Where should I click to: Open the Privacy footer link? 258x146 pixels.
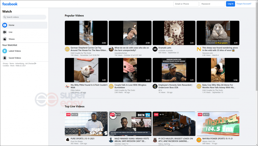pyautogui.click(x=6, y=64)
